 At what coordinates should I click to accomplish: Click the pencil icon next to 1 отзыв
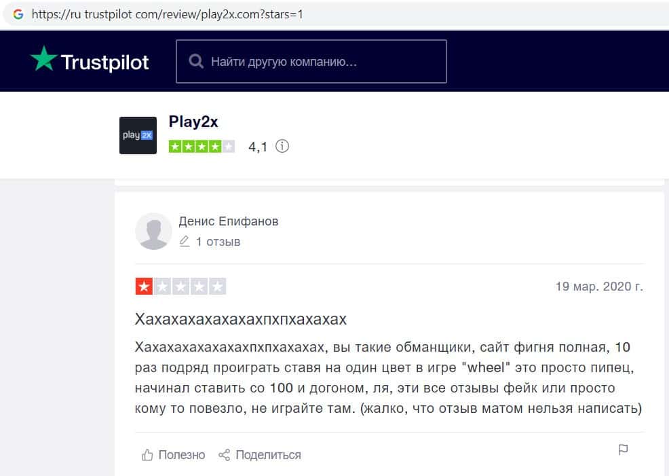click(185, 242)
